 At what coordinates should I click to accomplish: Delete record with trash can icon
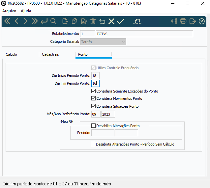click(93, 21)
